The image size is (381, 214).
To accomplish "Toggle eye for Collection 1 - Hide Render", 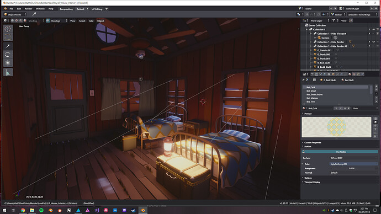I will coord(373,42).
